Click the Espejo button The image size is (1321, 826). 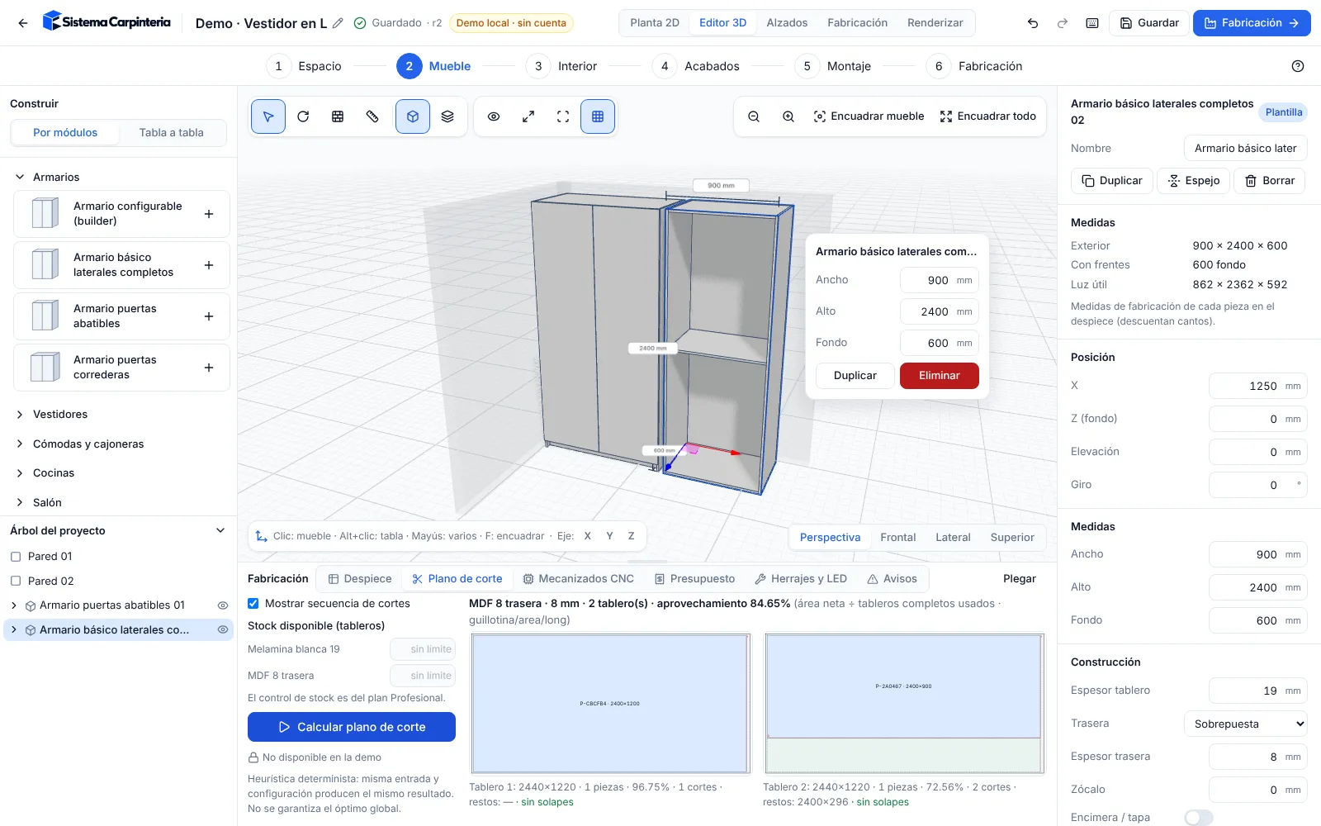click(1194, 181)
